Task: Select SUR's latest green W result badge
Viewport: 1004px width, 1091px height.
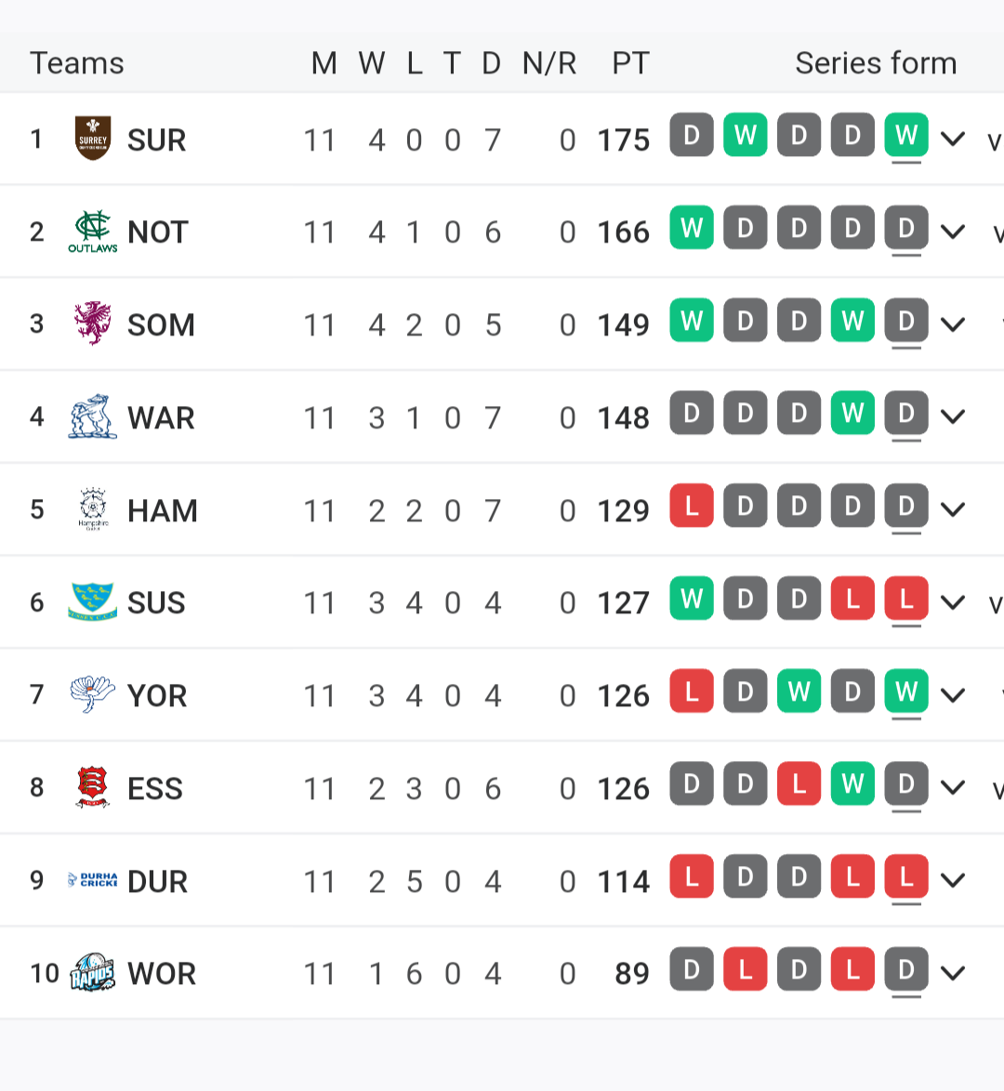Action: pyautogui.click(x=906, y=135)
